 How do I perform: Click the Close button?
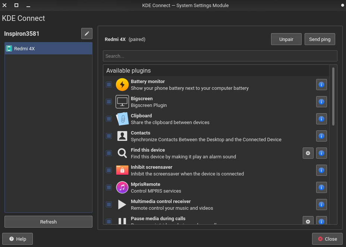click(x=327, y=239)
